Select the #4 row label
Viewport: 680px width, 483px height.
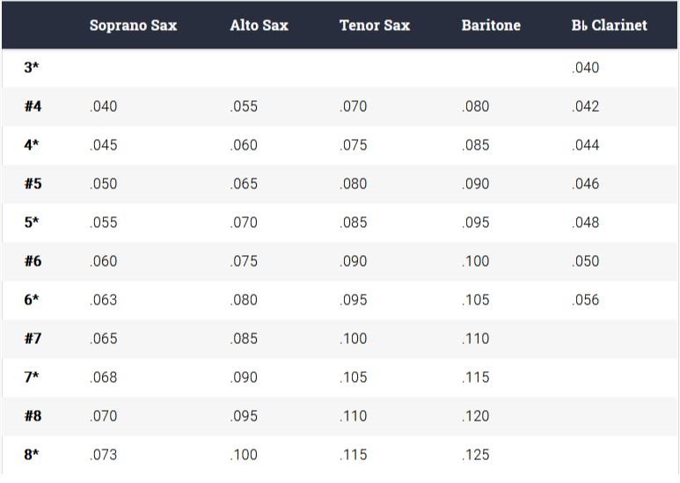[33, 106]
